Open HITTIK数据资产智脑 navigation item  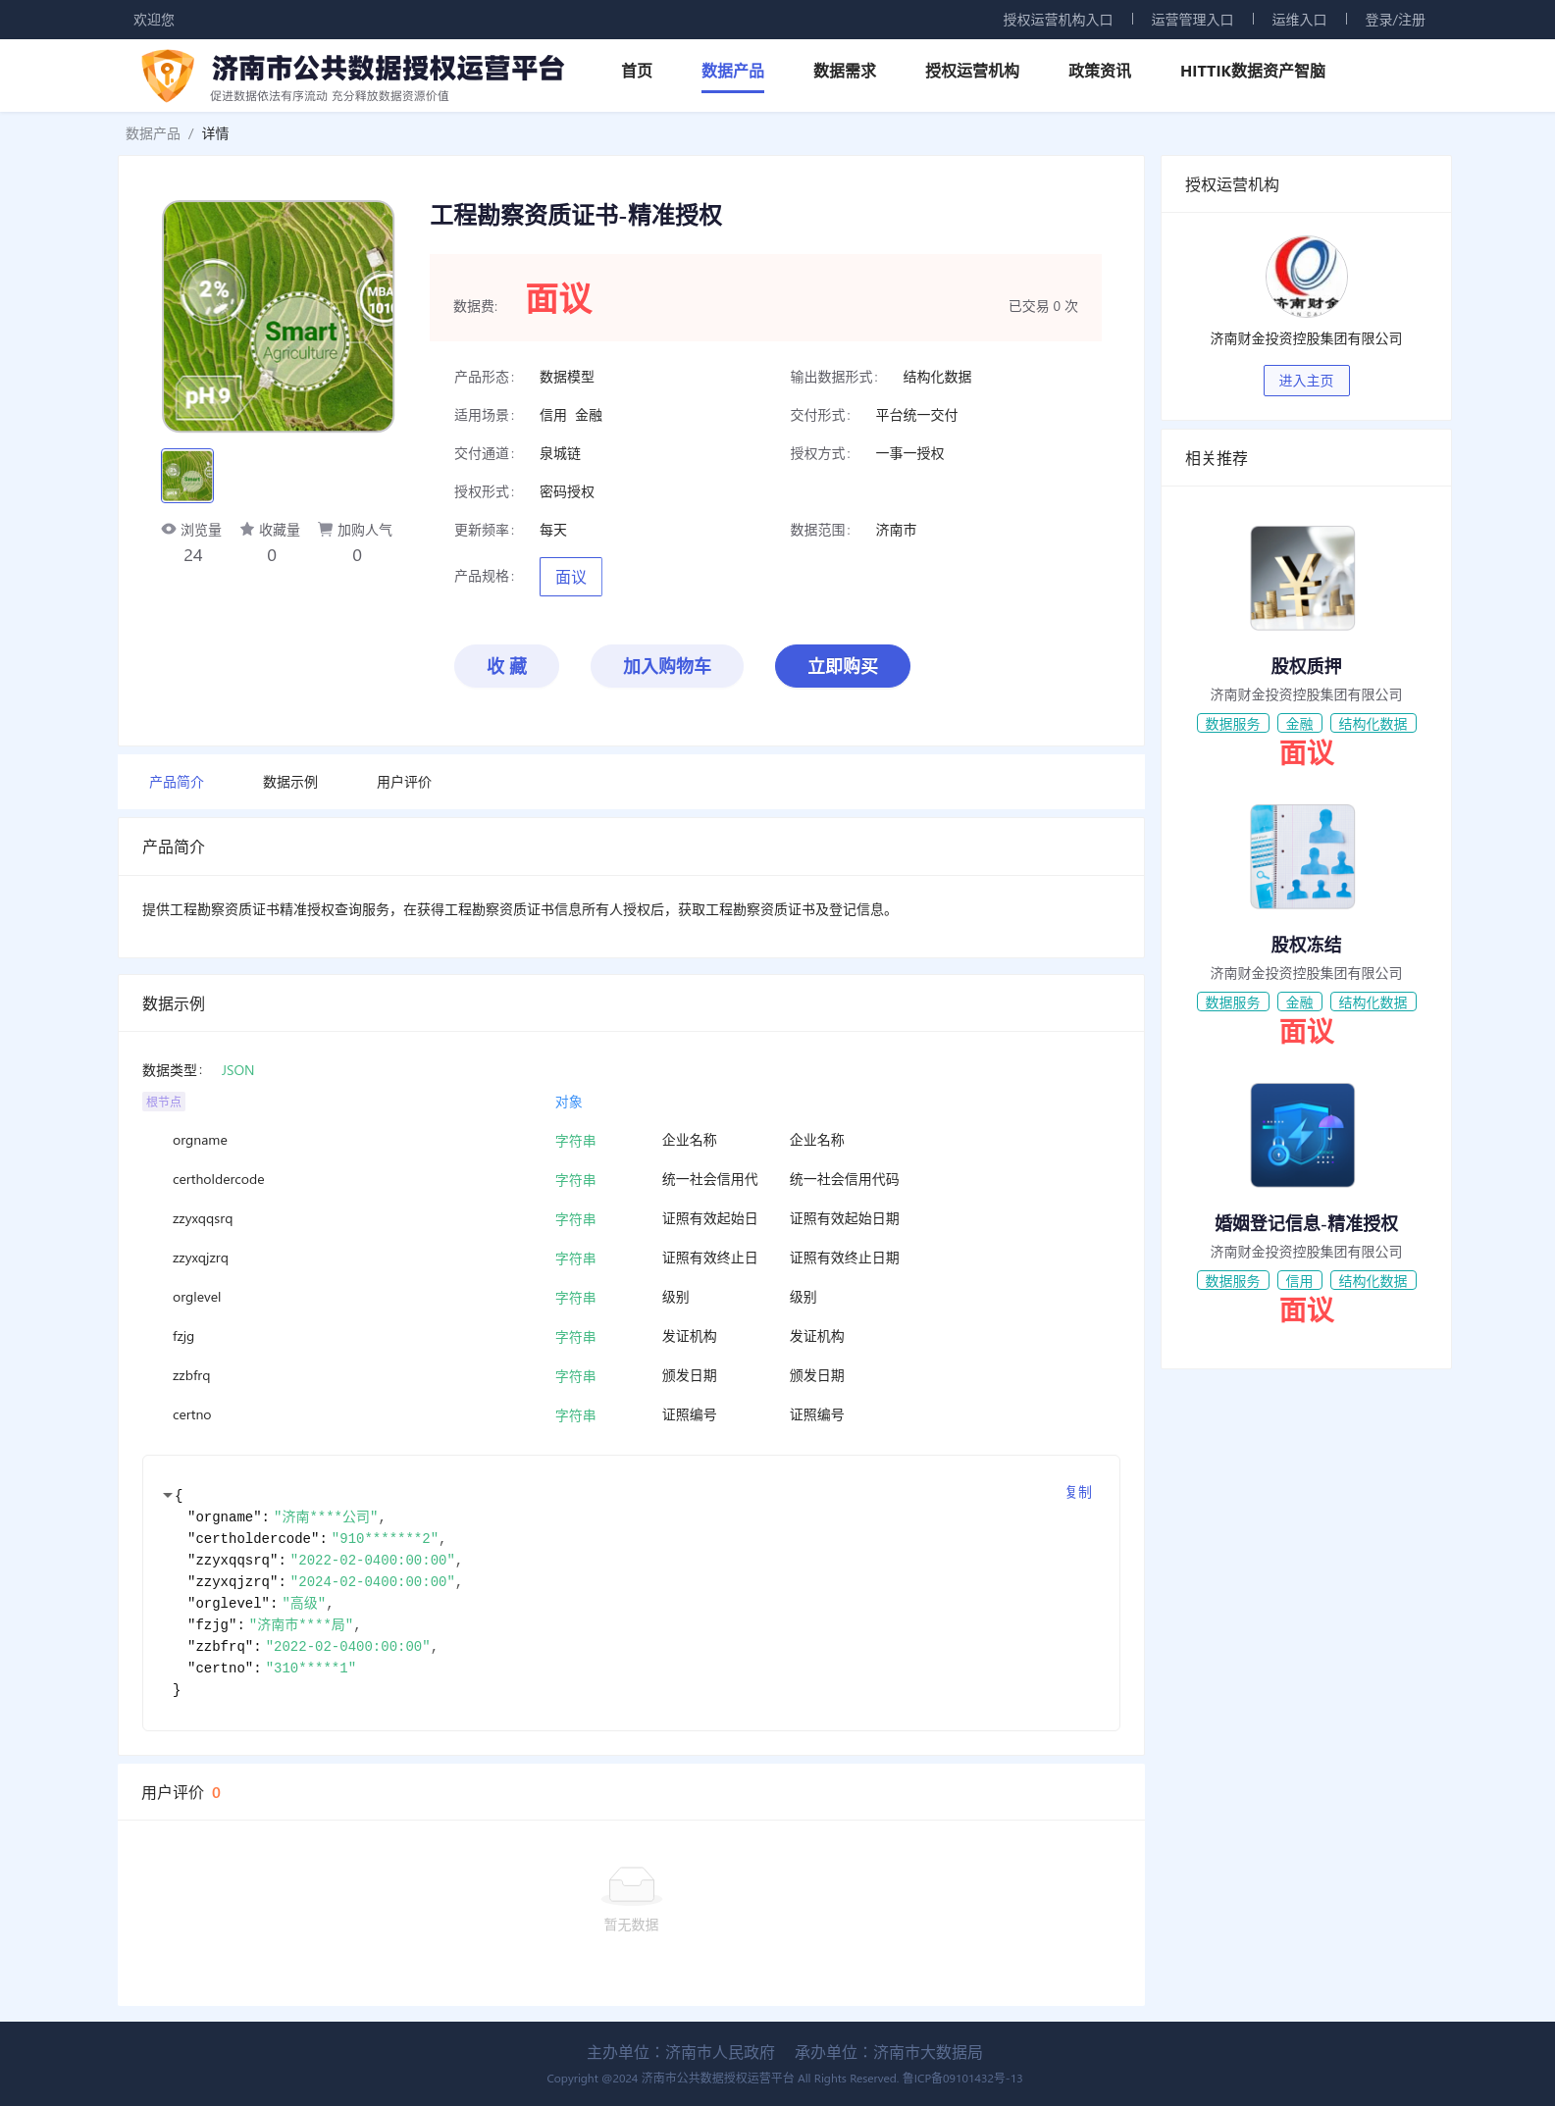point(1253,71)
